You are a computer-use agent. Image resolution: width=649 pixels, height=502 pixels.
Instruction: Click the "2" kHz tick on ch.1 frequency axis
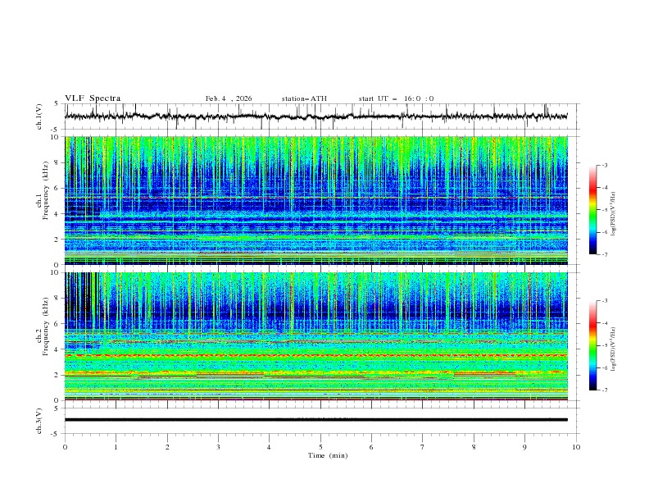(x=57, y=240)
